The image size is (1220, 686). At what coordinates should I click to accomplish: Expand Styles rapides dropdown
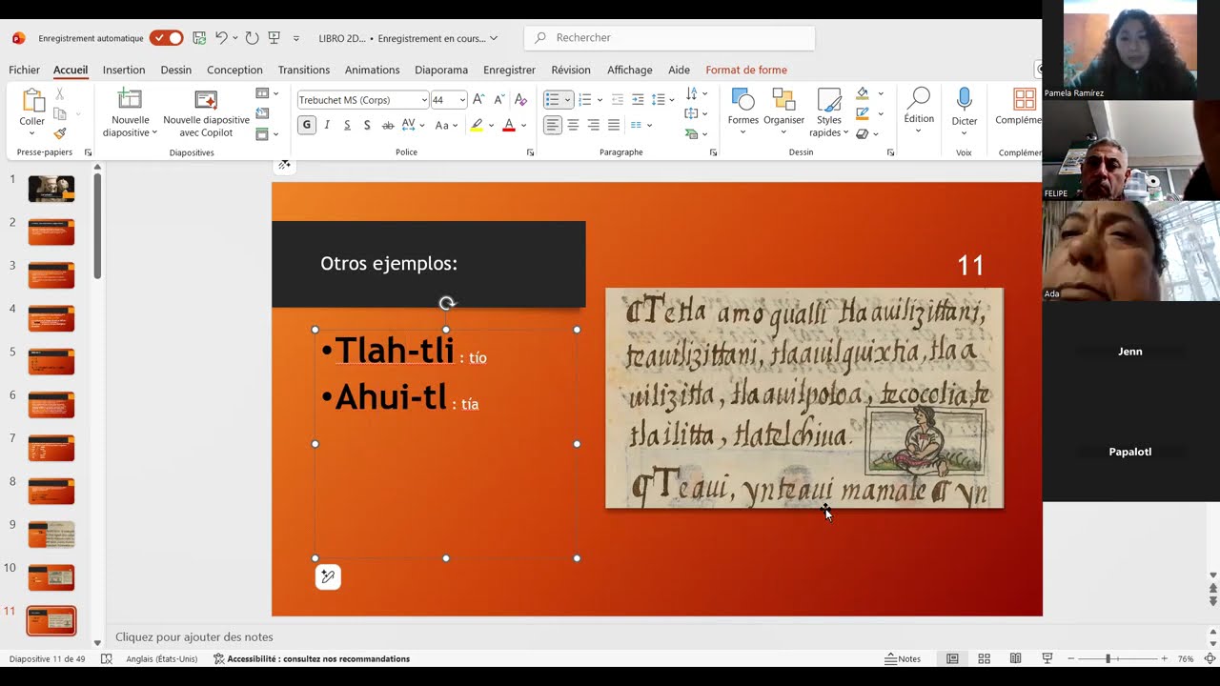tap(829, 113)
